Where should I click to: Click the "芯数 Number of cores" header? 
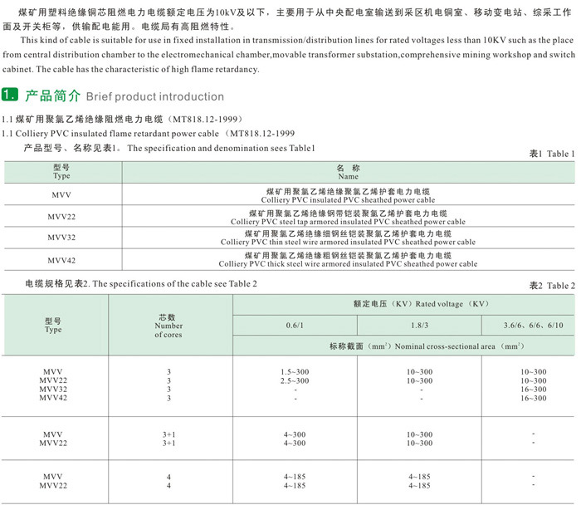point(168,326)
